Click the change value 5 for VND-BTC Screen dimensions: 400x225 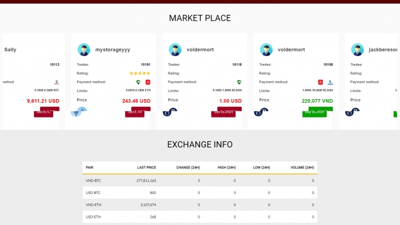[199, 181]
